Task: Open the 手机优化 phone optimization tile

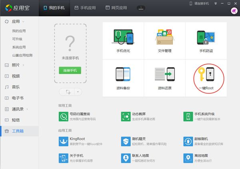Action: (x=123, y=41)
